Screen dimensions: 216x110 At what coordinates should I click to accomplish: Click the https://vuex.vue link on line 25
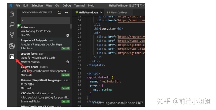point(132,41)
